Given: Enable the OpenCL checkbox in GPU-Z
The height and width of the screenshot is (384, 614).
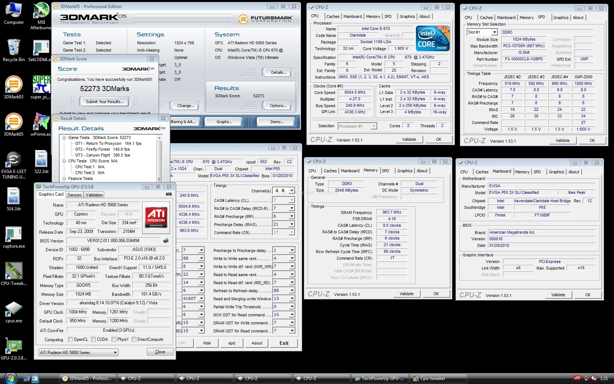Looking at the screenshot, I should (x=70, y=339).
